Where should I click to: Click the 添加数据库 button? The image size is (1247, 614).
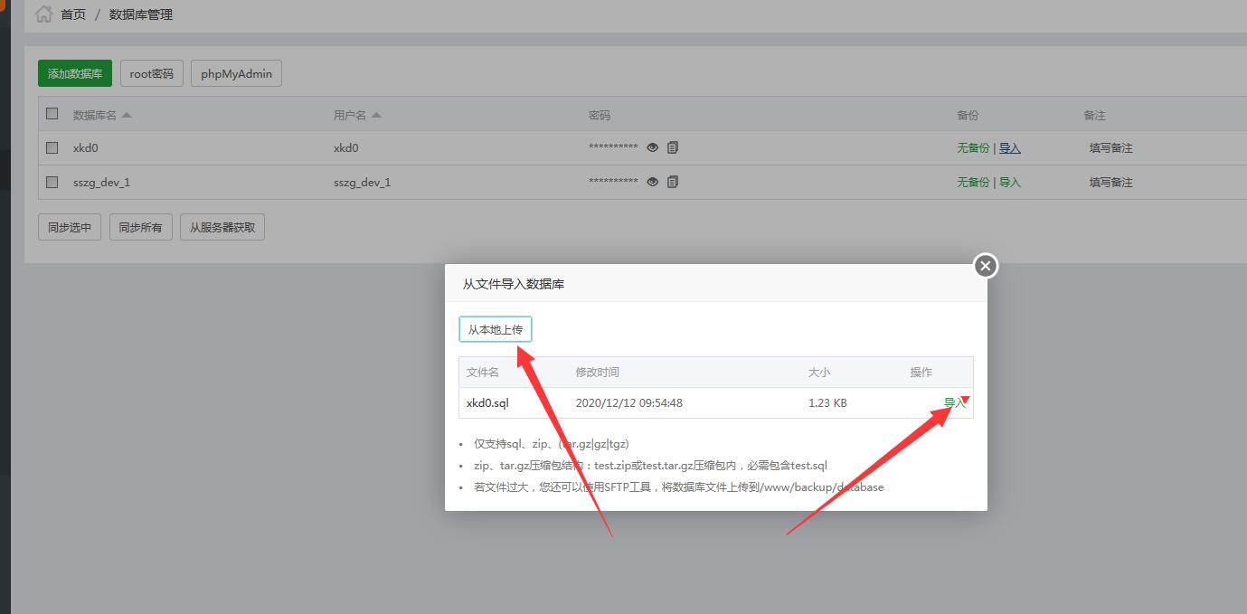(x=75, y=74)
